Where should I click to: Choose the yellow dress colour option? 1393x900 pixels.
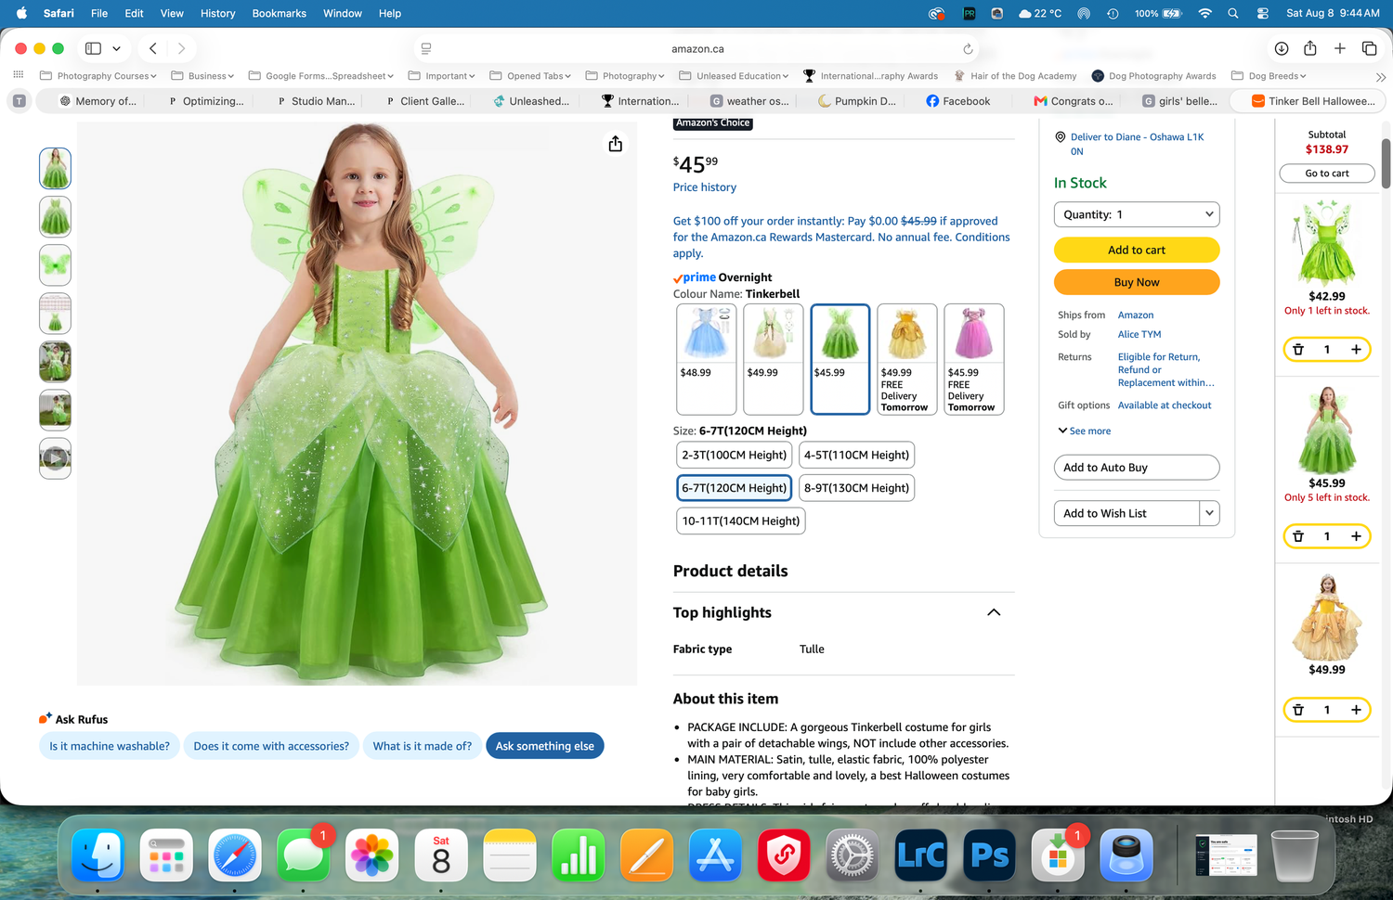coord(907,359)
